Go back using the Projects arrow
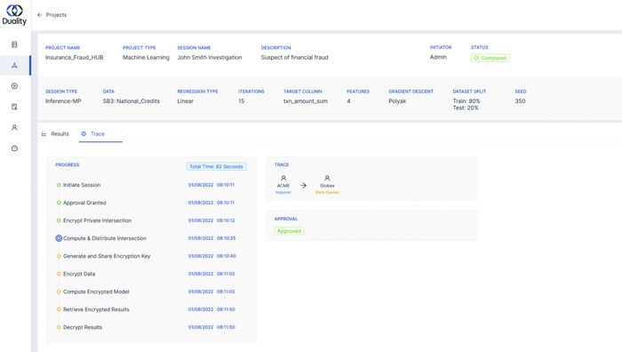The height and width of the screenshot is (352, 622). click(x=39, y=15)
